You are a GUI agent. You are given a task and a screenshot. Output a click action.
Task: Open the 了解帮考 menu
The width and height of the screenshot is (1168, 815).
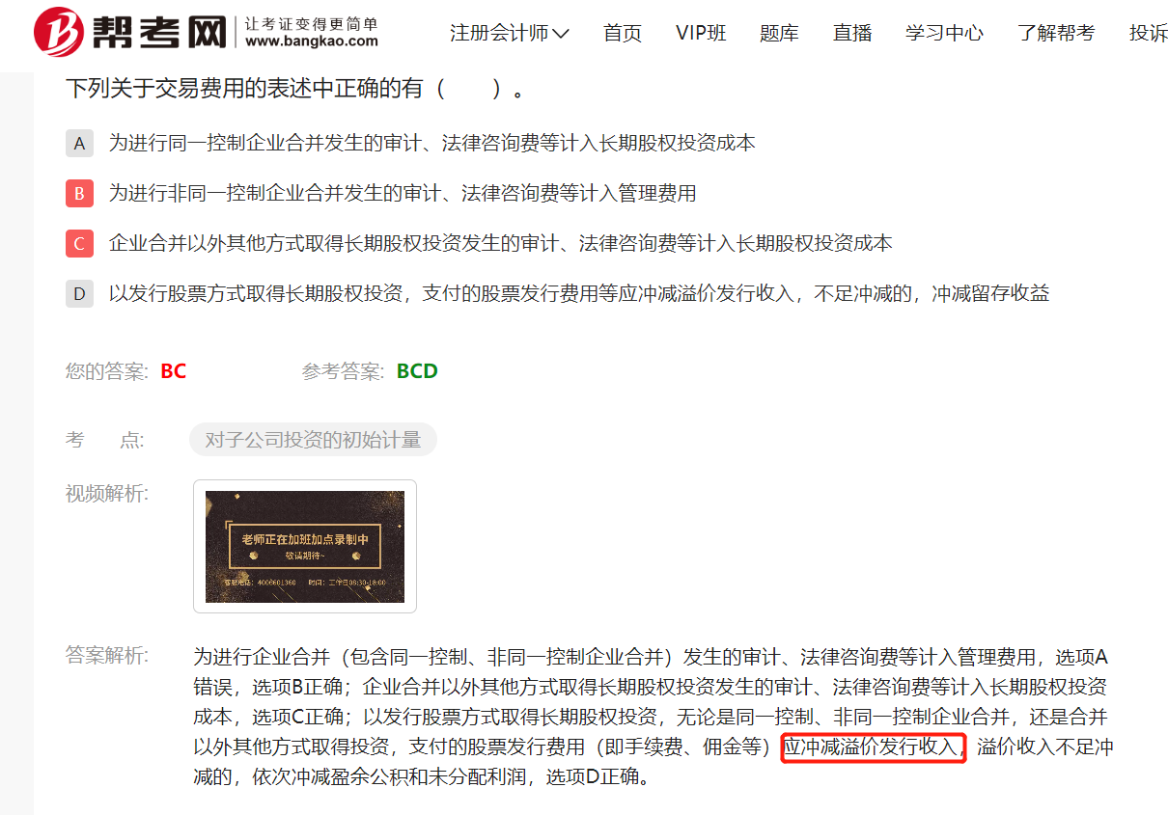coord(1056,33)
